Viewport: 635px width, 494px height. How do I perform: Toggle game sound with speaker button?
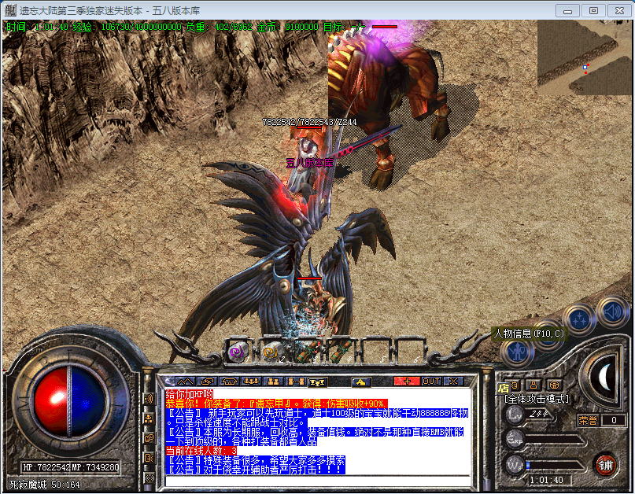[613, 312]
